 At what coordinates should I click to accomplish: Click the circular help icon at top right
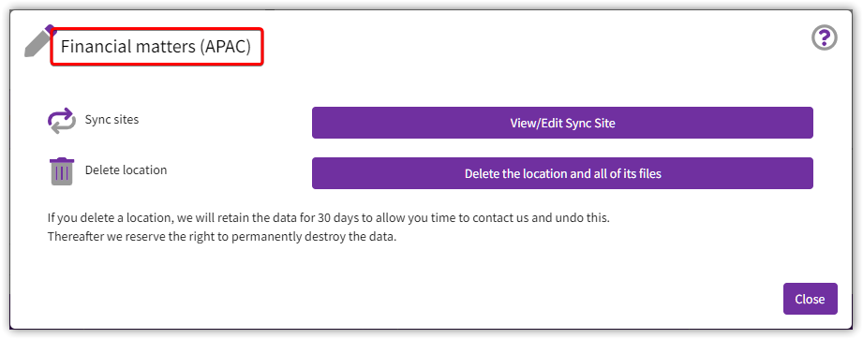point(824,38)
